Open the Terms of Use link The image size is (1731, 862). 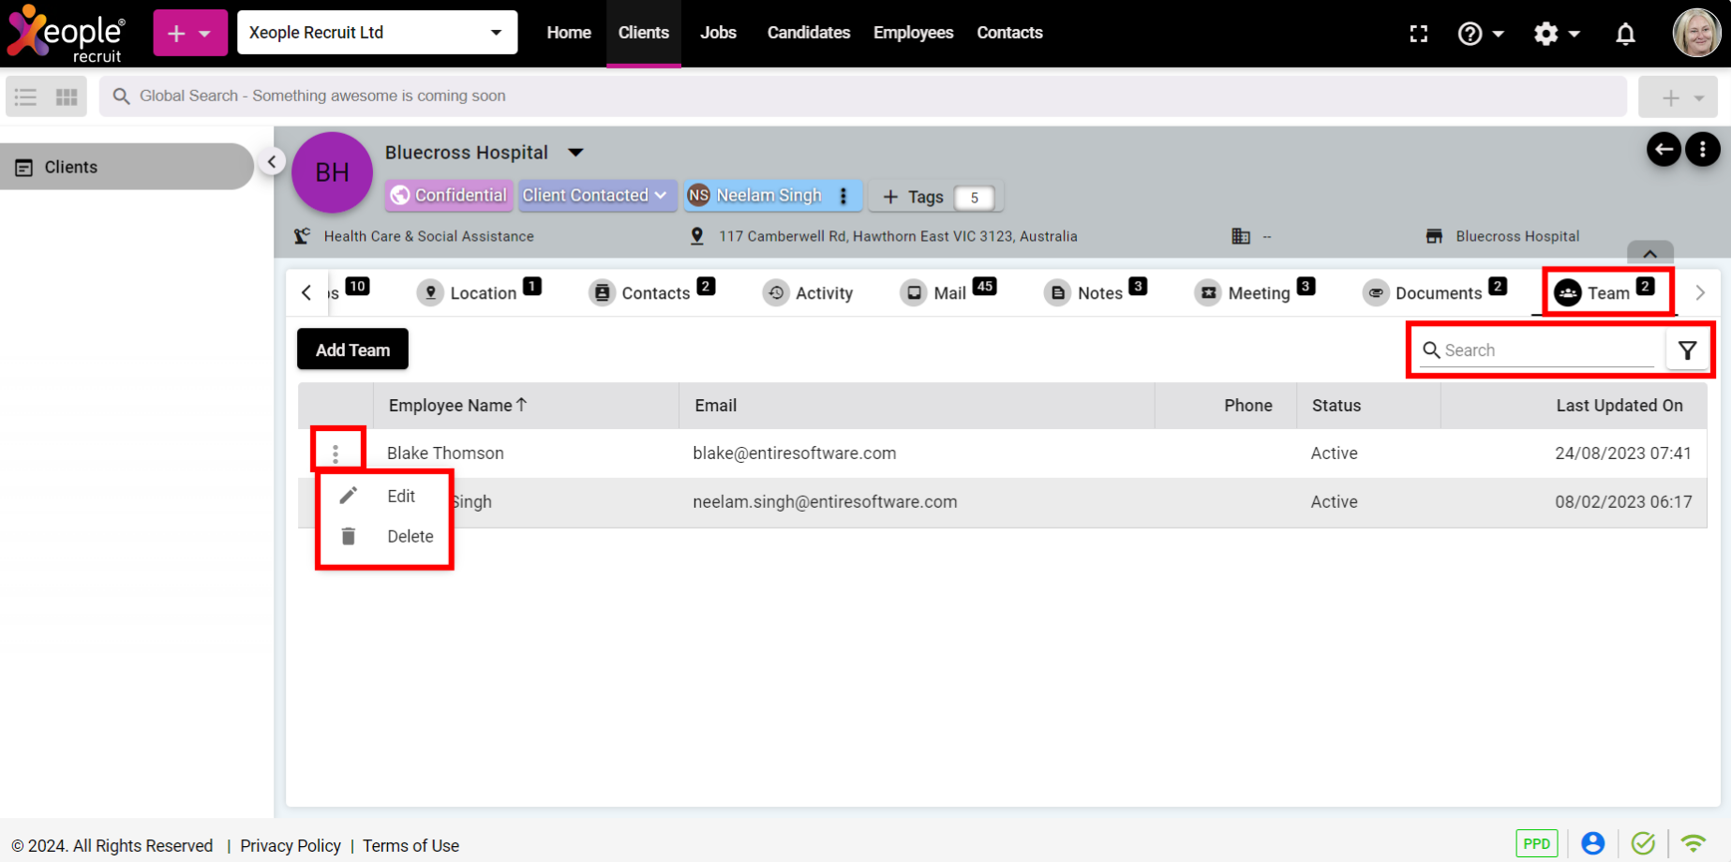click(x=410, y=846)
